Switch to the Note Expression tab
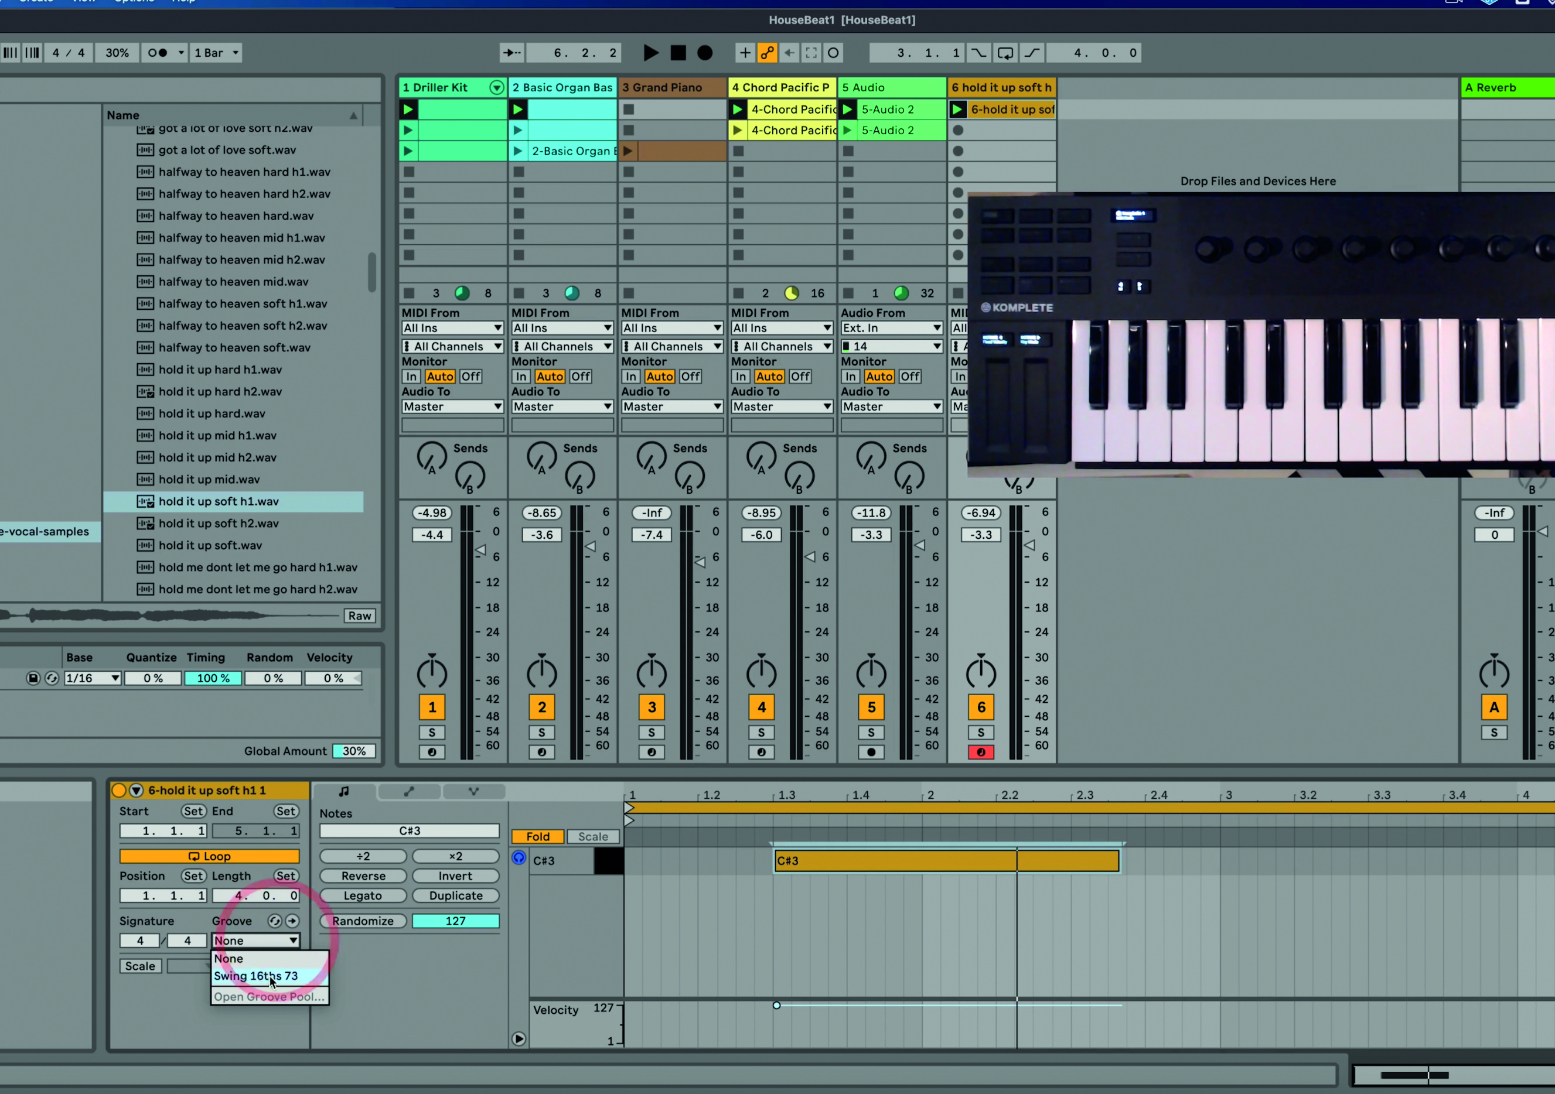This screenshot has height=1094, width=1555. tap(473, 791)
